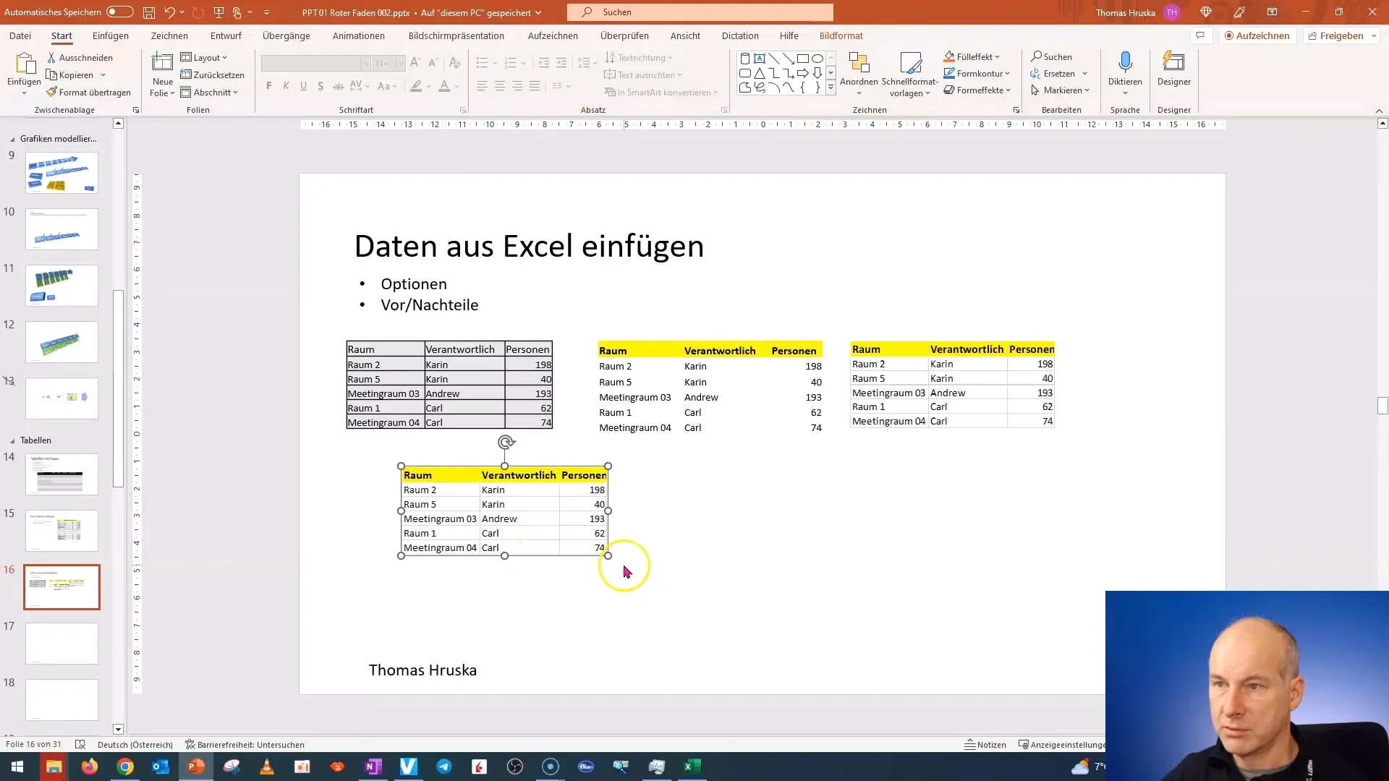Expand the Tabellen section in sidebar
Viewport: 1389px width, 781px height.
12,440
